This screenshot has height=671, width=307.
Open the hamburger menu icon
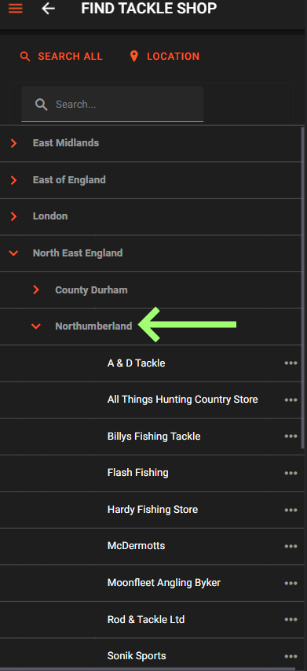[16, 8]
